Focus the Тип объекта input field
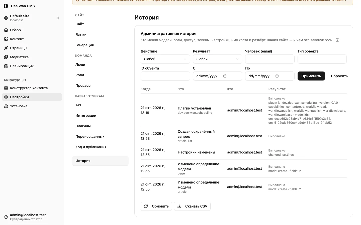This screenshot has height=225, width=361. (x=322, y=59)
